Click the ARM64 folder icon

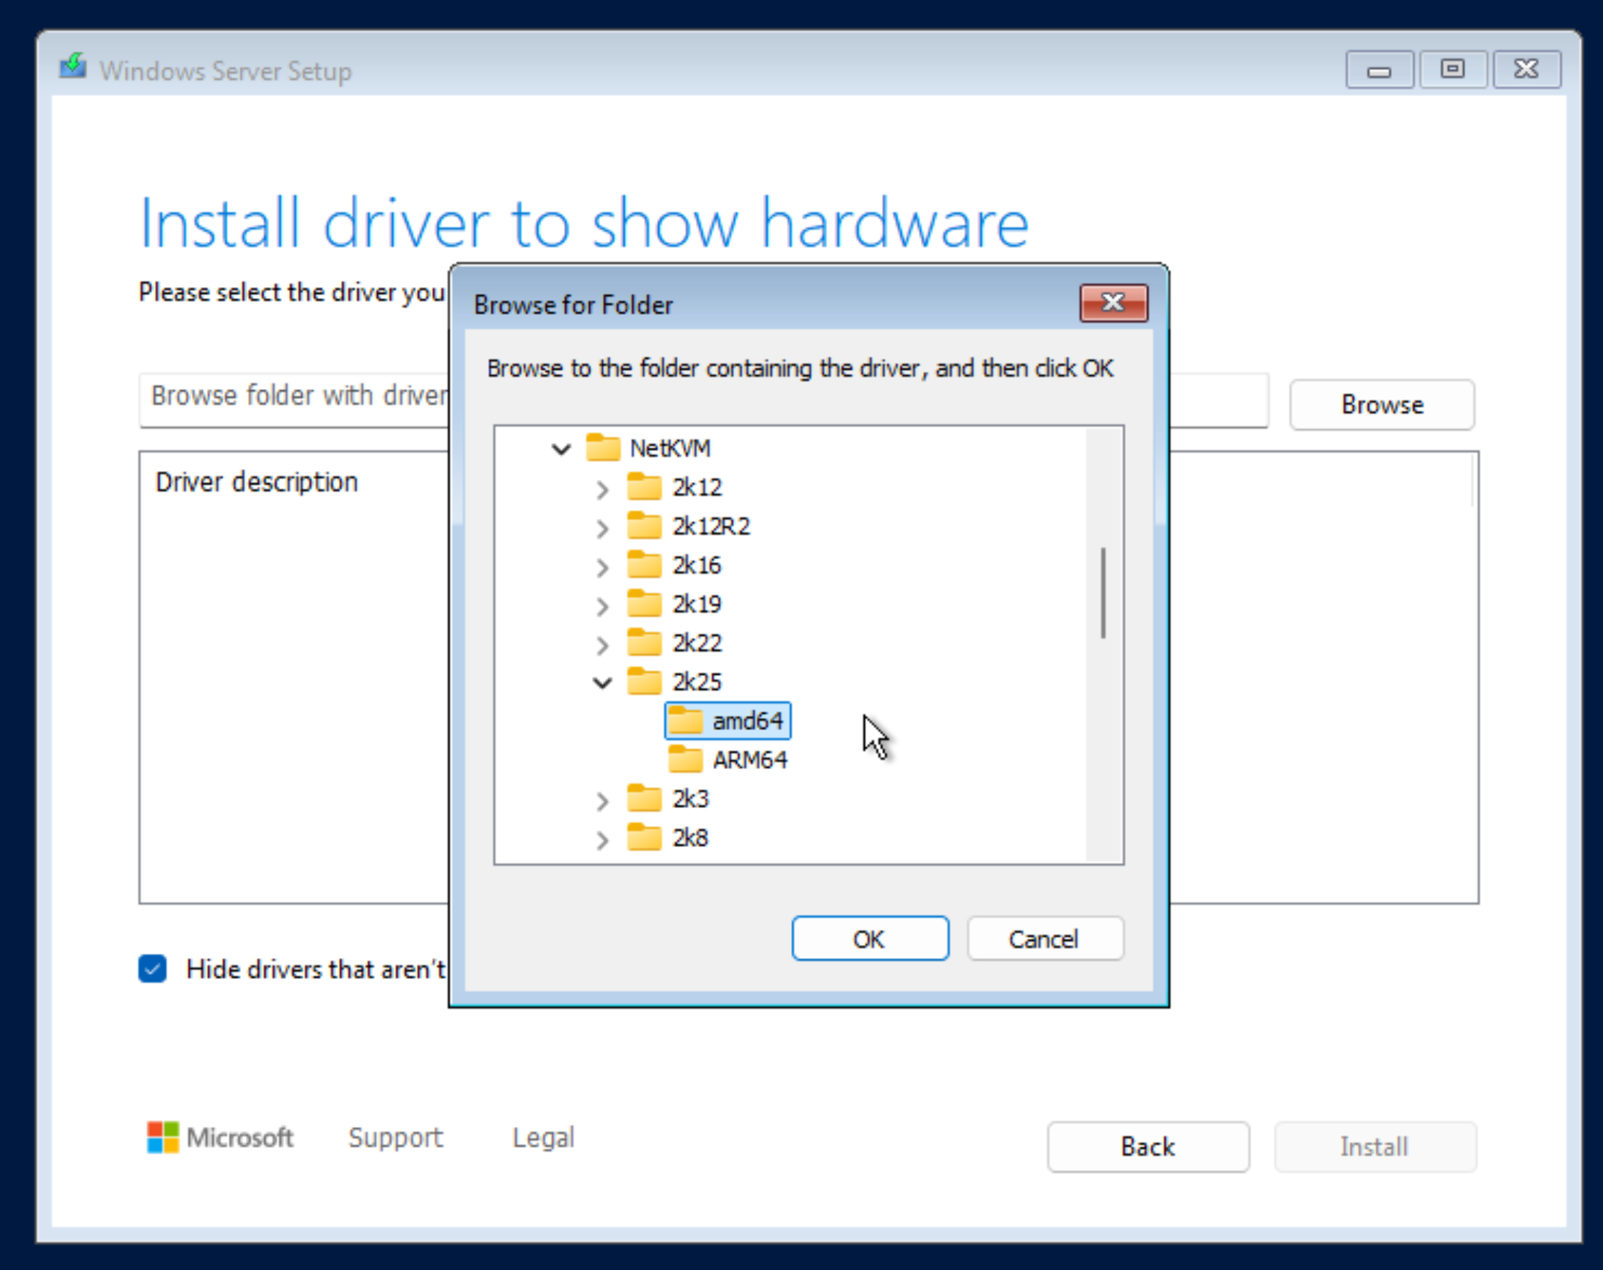tap(684, 759)
